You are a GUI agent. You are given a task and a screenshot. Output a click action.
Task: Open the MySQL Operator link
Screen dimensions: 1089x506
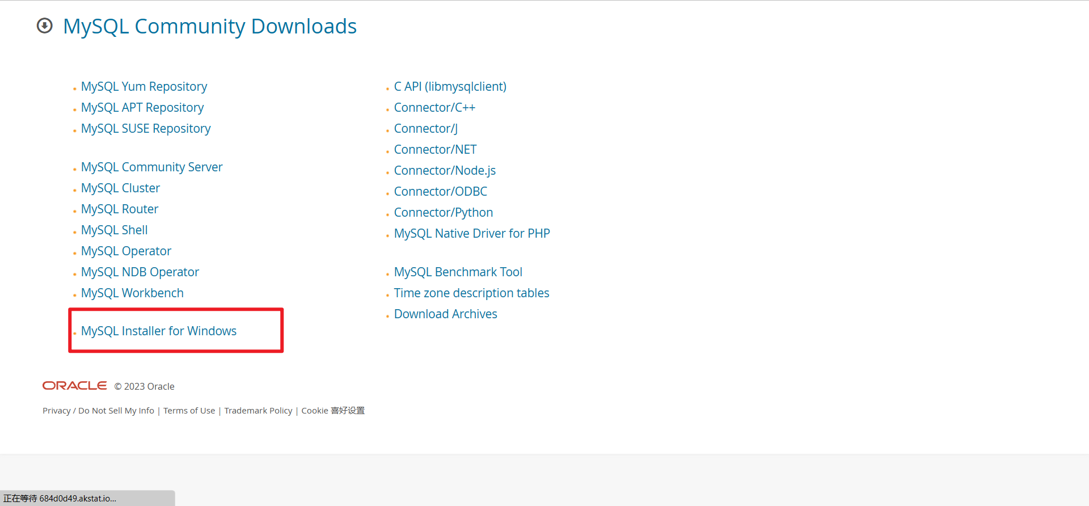126,251
